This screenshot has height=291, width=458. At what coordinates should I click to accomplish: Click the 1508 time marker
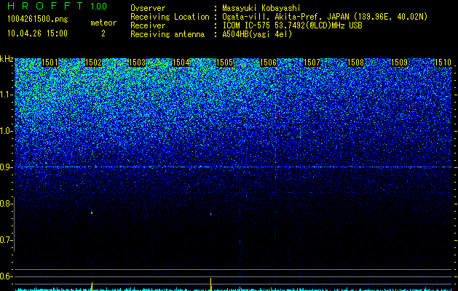click(356, 63)
